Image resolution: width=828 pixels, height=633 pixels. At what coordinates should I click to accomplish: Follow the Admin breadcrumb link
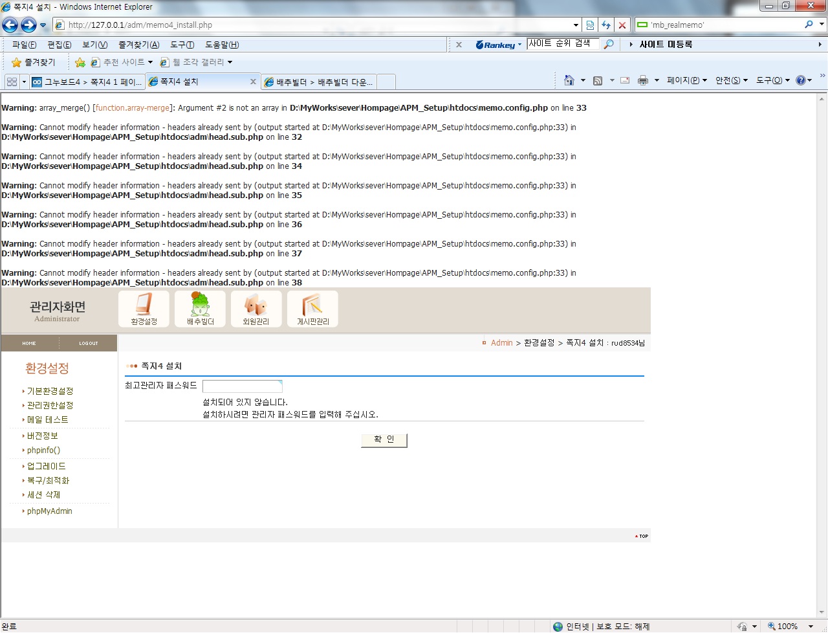click(501, 343)
